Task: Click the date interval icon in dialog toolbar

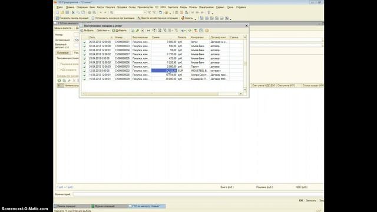Action: point(148,31)
